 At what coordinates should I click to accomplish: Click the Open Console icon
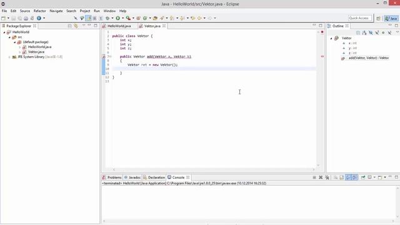click(x=380, y=177)
